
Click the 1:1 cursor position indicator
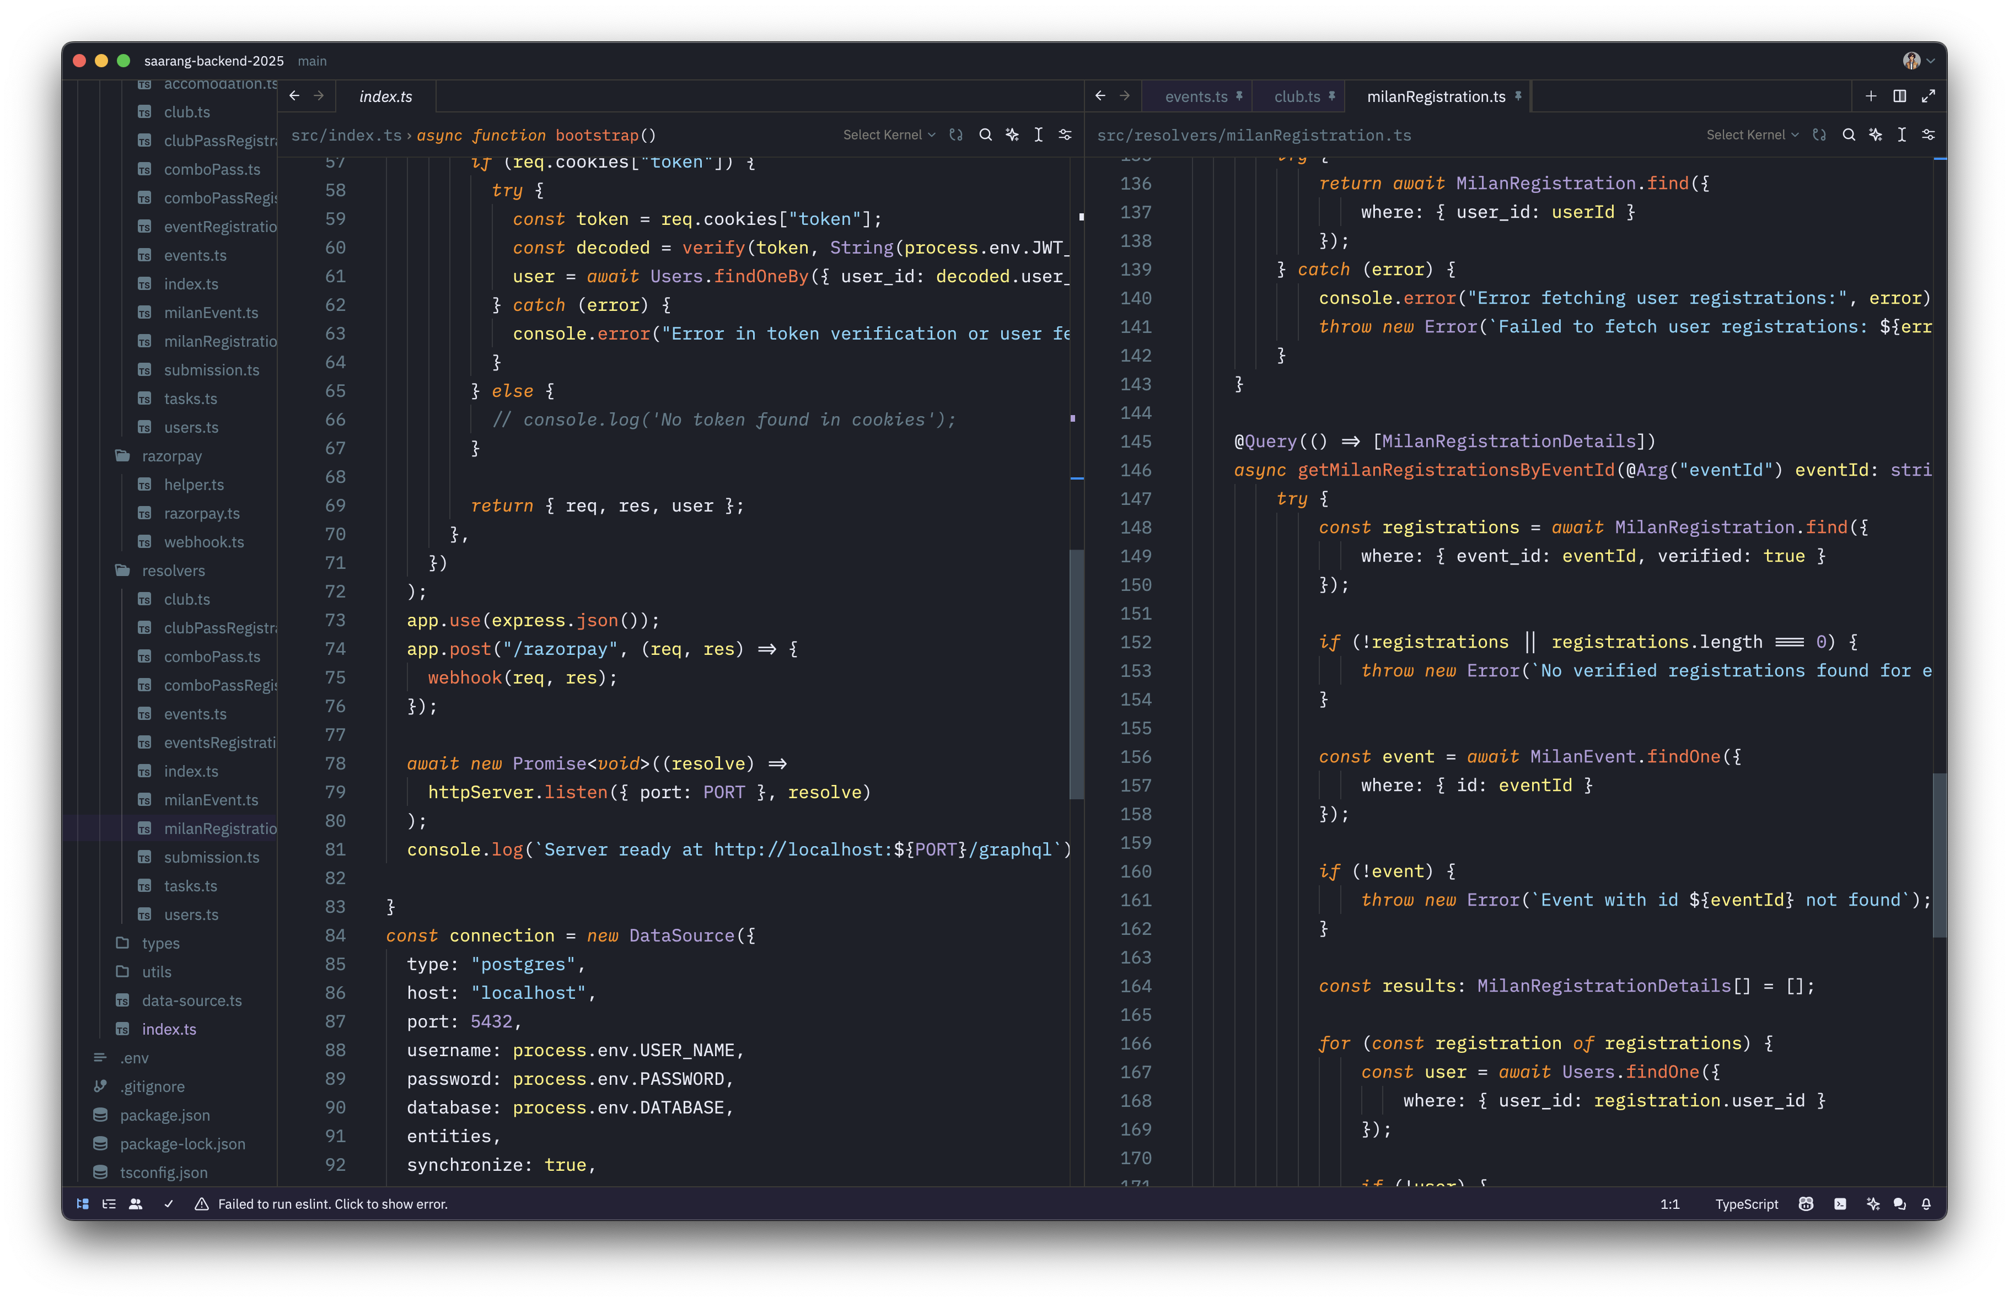(1669, 1204)
